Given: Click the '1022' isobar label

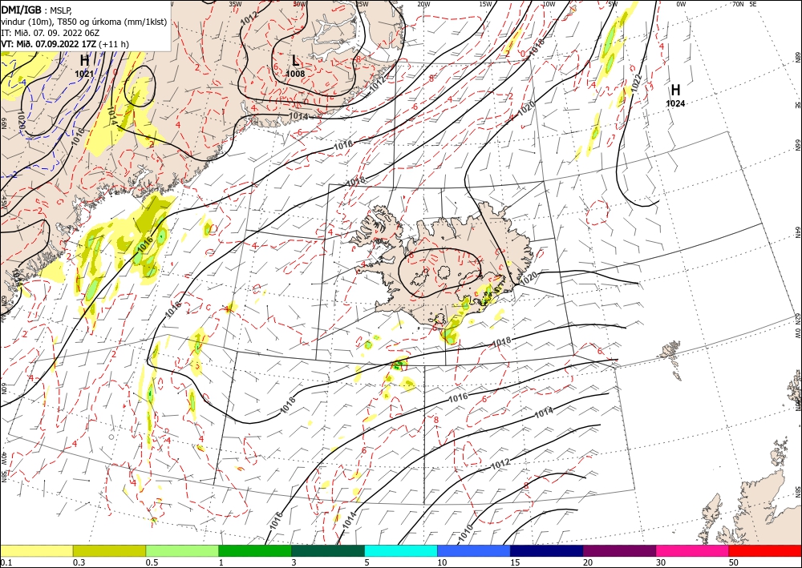Looking at the screenshot, I should coord(637,83).
